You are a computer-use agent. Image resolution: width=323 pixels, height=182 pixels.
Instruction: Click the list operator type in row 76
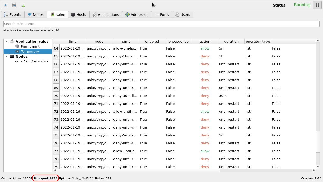point(258,143)
